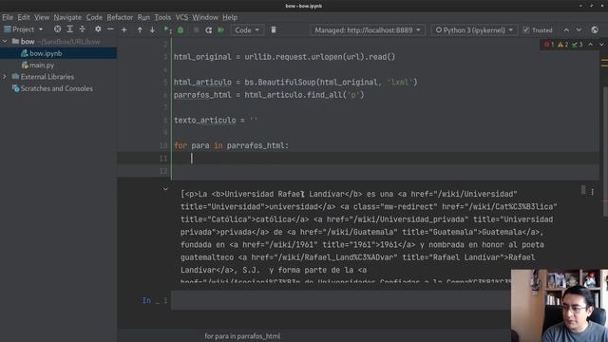Image resolution: width=608 pixels, height=342 pixels.
Task: Click the green Debug cell icon
Action: (x=180, y=29)
